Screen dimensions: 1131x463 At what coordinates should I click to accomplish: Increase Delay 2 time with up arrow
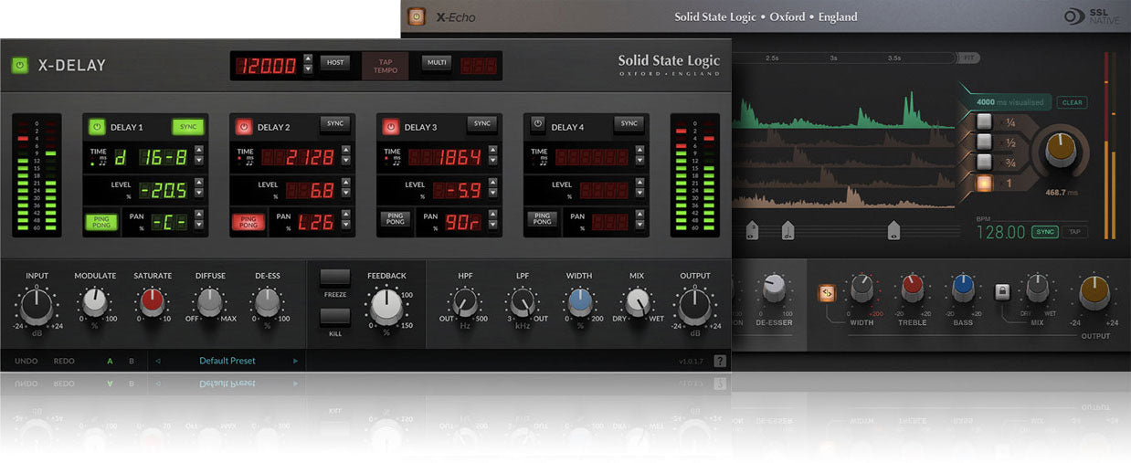346,152
